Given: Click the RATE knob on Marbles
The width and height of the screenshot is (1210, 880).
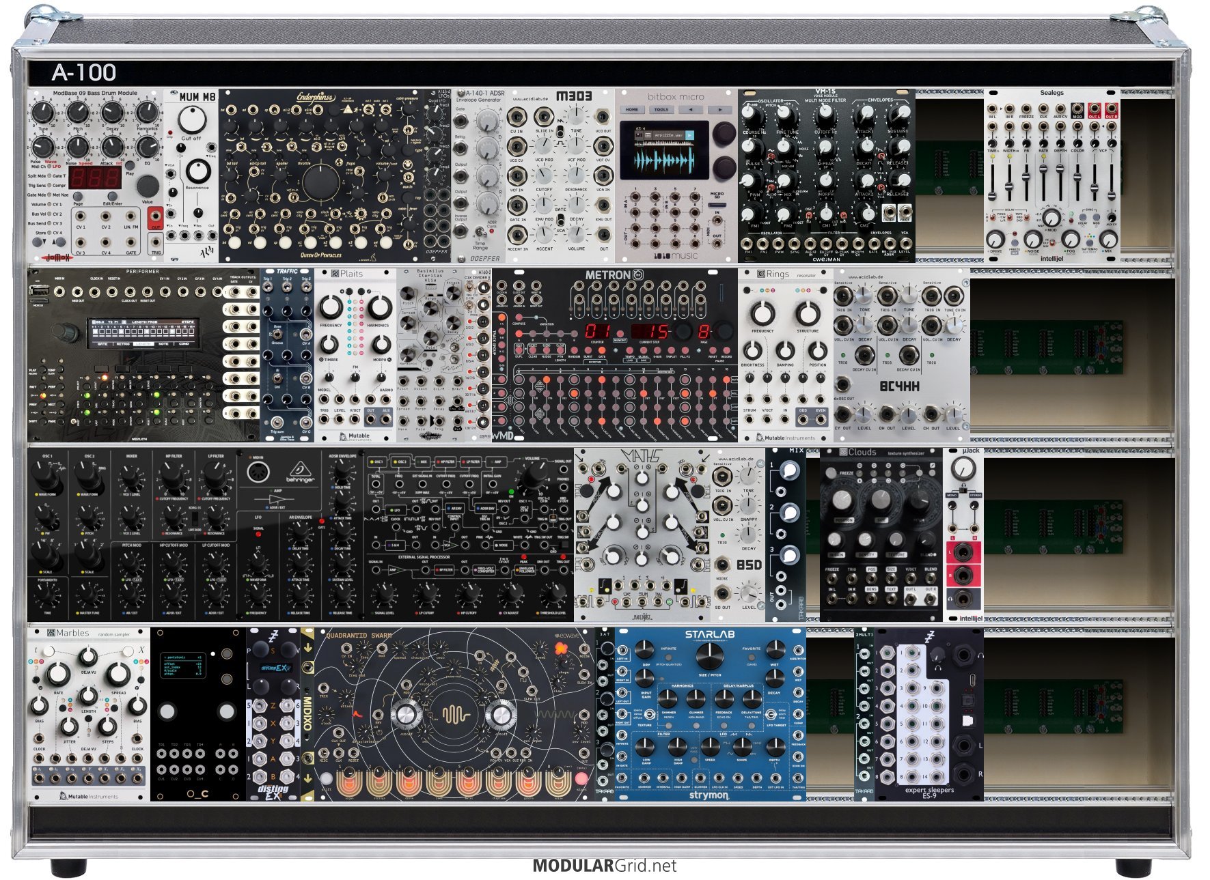Looking at the screenshot, I should coord(58,675).
